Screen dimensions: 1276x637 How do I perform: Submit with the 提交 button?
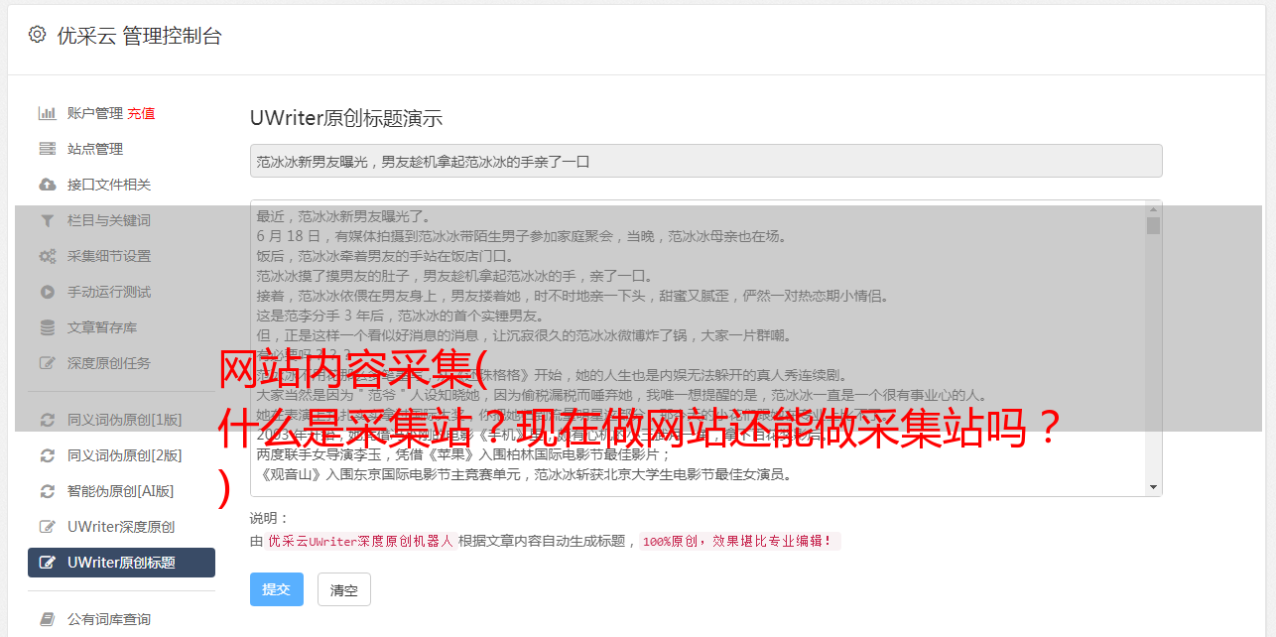click(276, 589)
